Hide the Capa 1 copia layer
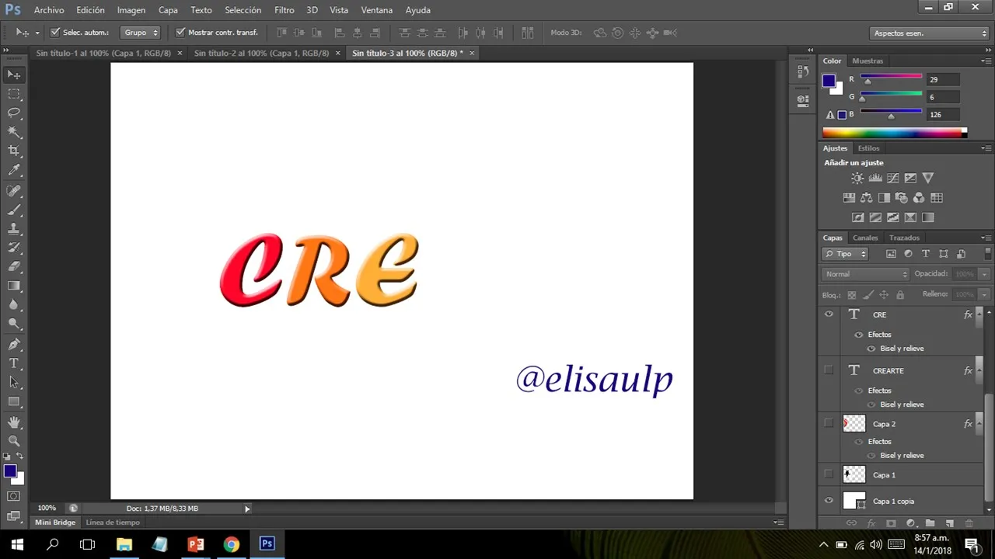The image size is (995, 559). 829,501
